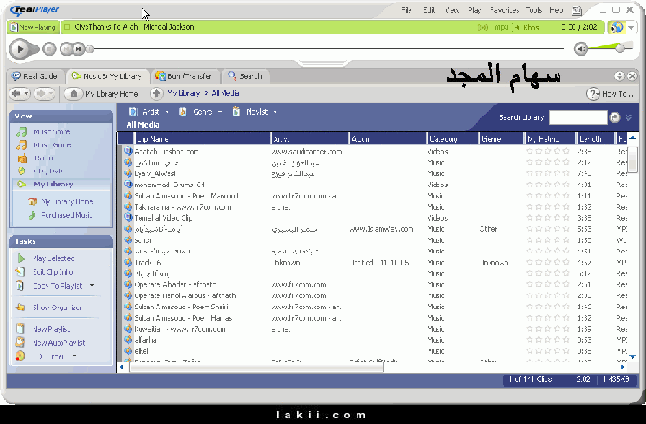Select the 'elkel' clip row
Screen dimensions: 646x424
coord(376,351)
